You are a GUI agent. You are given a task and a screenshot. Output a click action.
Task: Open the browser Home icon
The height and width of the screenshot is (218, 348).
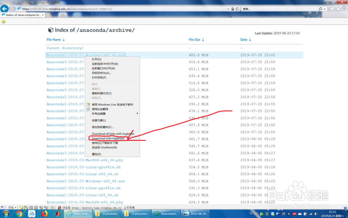pos(332,9)
